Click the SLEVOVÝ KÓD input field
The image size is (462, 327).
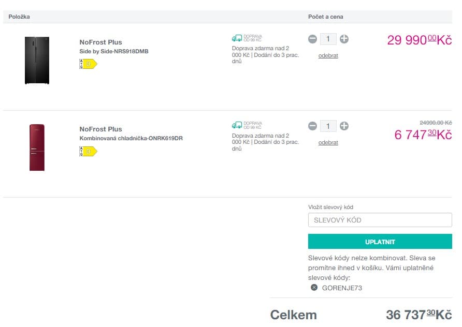point(380,219)
